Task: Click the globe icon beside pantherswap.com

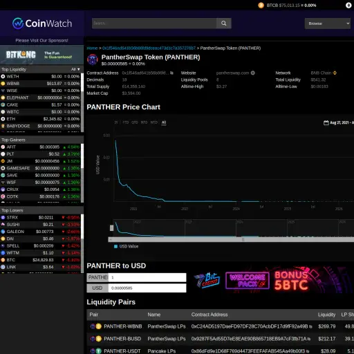Action: (253, 73)
